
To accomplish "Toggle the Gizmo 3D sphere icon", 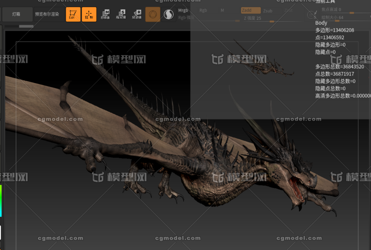I will point(153,14).
